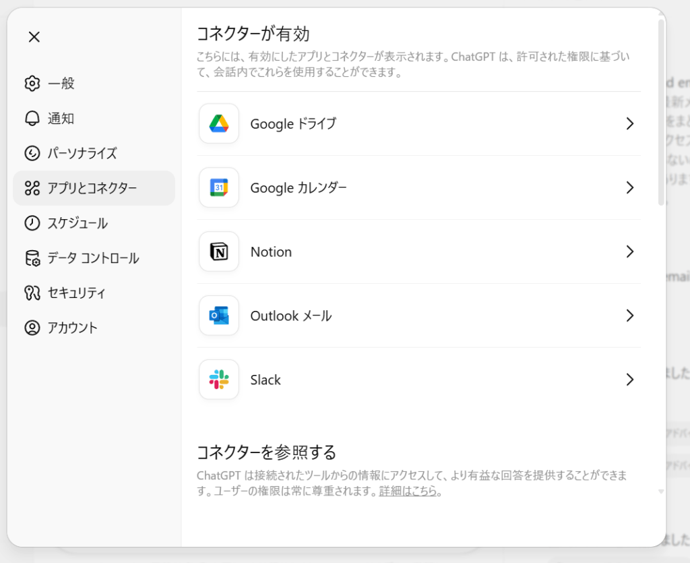The width and height of the screenshot is (690, 563).
Task: Expand the Slack connector chevron
Action: pos(630,380)
